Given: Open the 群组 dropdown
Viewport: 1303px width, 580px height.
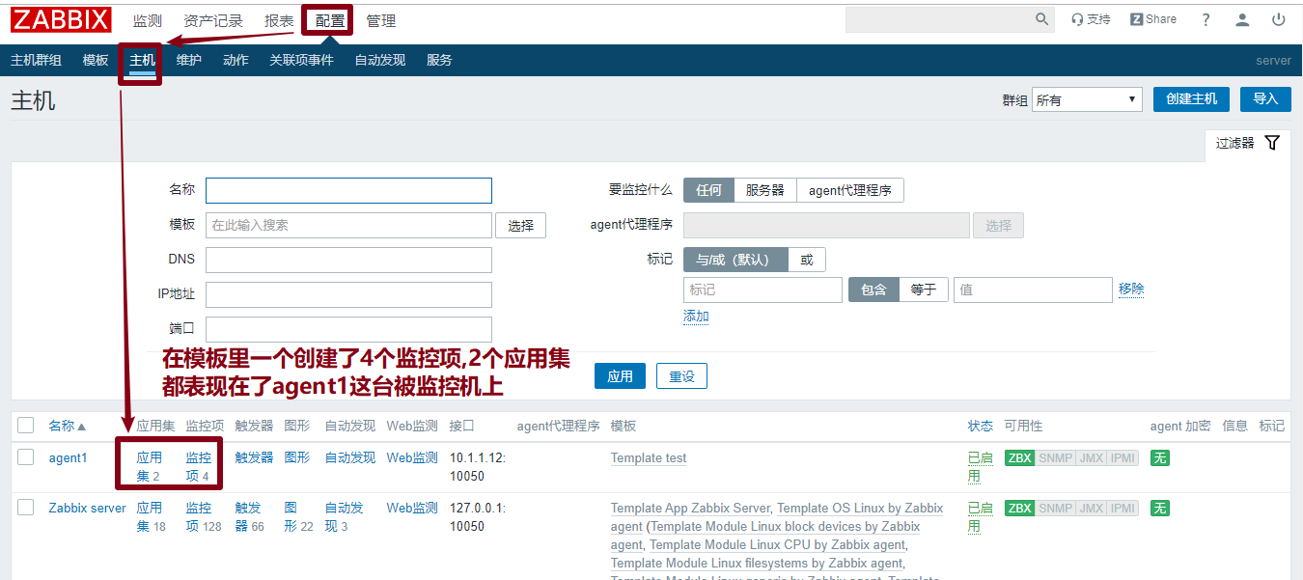Looking at the screenshot, I should 1087,99.
